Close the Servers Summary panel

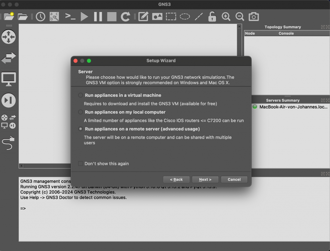point(327,100)
